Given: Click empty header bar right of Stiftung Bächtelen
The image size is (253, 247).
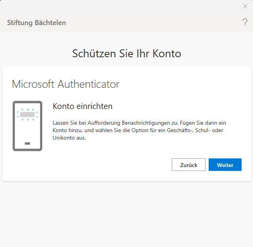Looking at the screenshot, I should 157,23.
